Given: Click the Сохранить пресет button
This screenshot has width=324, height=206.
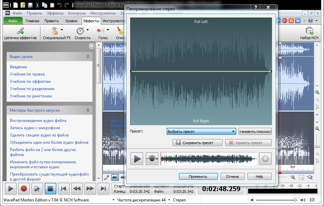Looking at the screenshot, I should (x=197, y=142).
